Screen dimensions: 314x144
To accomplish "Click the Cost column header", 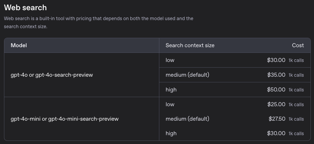I will click(298, 45).
